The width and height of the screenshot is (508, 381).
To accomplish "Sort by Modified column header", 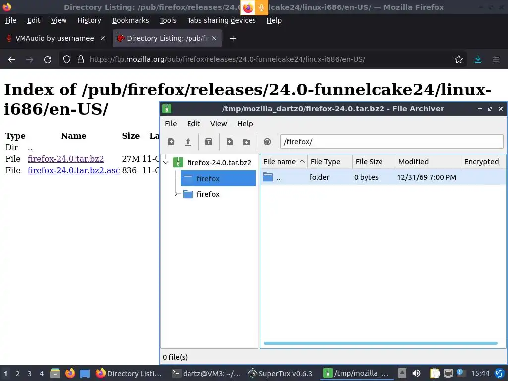I will tap(428, 162).
